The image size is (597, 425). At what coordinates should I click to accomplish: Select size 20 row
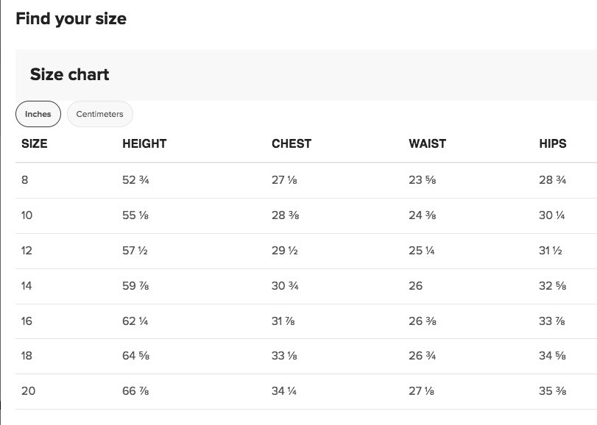pyautogui.click(x=29, y=390)
